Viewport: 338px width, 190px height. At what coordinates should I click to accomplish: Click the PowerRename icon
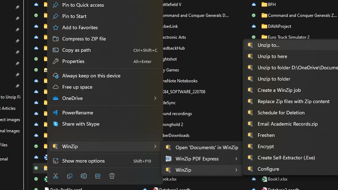56,113
